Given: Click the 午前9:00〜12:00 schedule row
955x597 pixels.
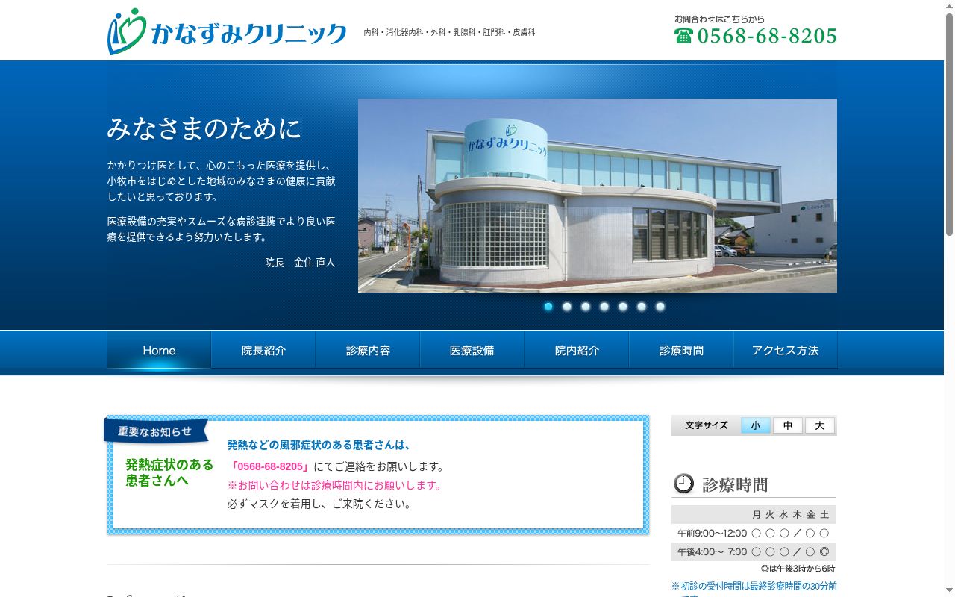Looking at the screenshot, I should tap(754, 533).
